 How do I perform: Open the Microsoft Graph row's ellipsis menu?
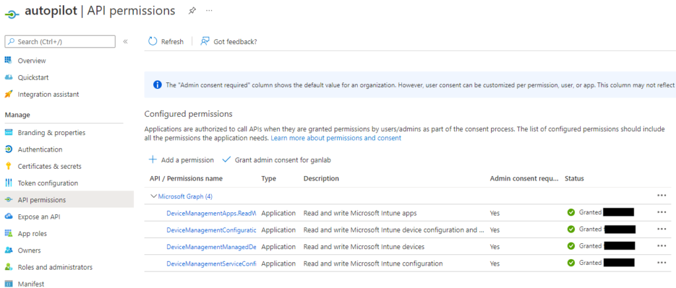pos(661,196)
